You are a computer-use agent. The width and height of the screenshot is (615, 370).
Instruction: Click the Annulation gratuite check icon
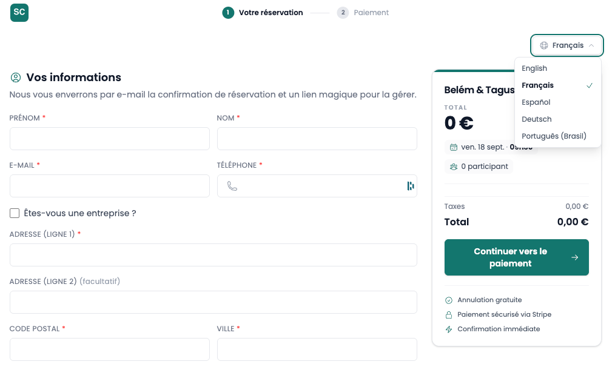(x=449, y=300)
